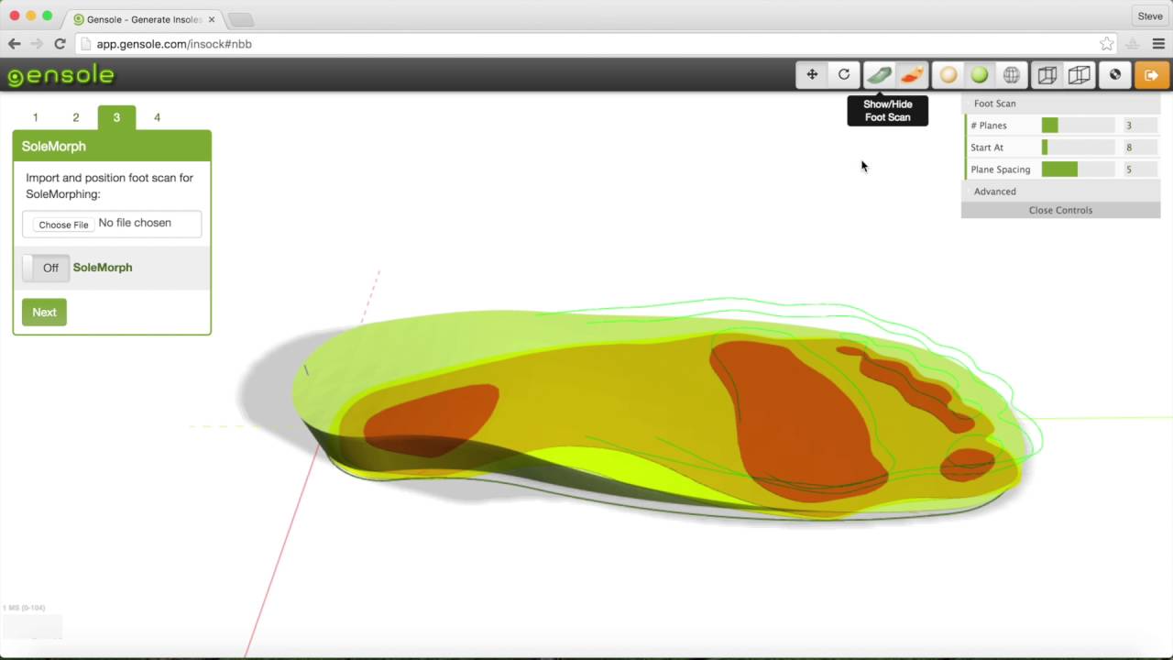
Task: Click the orange export button icon
Action: (1152, 75)
